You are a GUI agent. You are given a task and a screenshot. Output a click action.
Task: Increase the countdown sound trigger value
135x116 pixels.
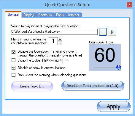tap(60, 39)
